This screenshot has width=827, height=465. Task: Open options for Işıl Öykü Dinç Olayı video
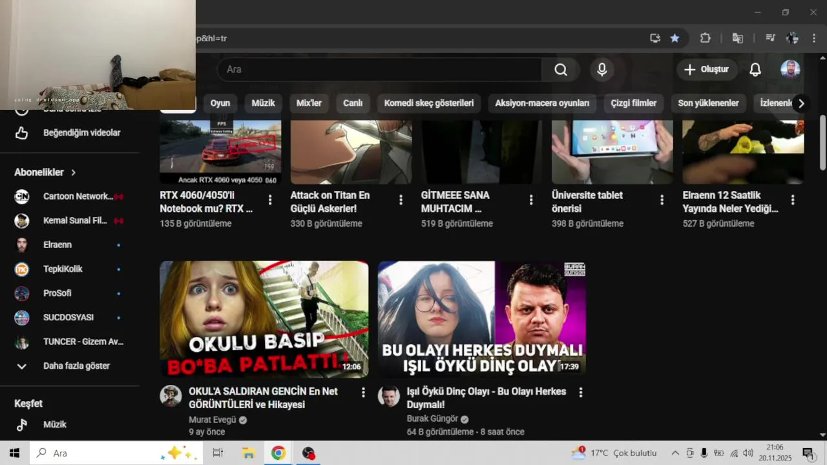pos(581,392)
